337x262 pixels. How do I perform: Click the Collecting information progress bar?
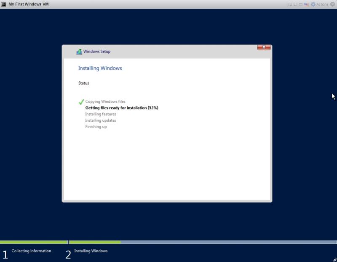(34, 242)
